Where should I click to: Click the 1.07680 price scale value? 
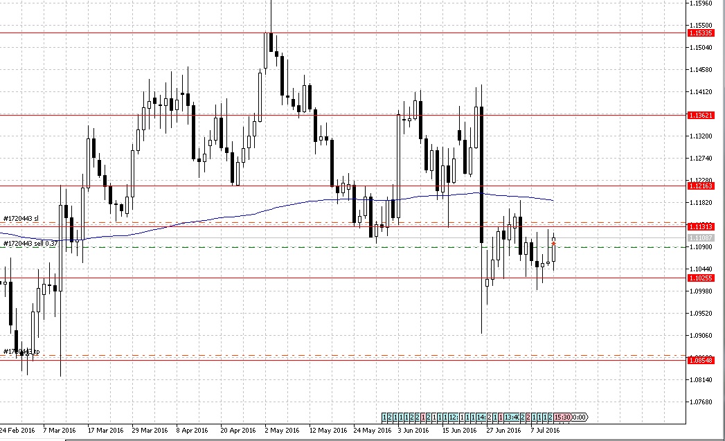[701, 402]
